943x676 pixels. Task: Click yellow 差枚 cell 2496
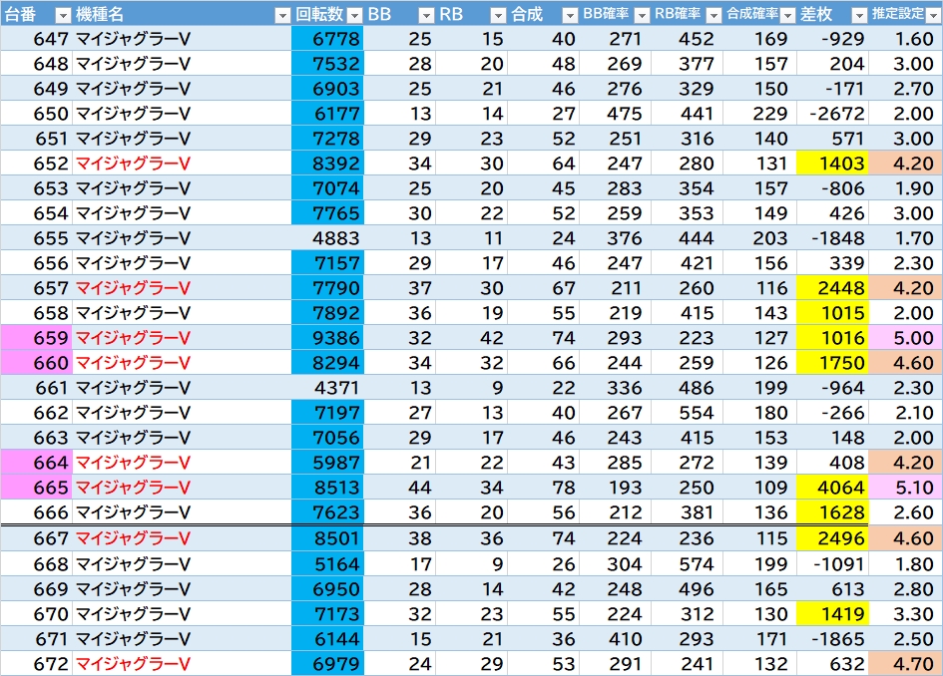pos(832,538)
